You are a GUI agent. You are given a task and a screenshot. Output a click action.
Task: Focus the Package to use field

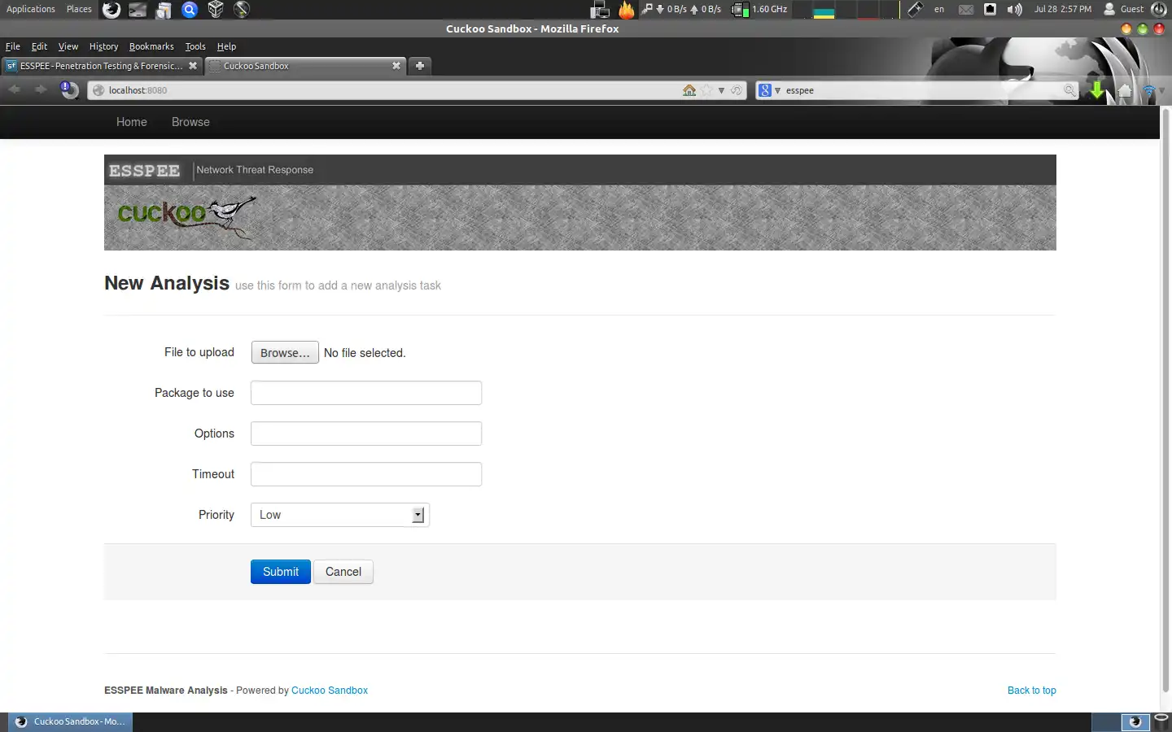coord(366,393)
